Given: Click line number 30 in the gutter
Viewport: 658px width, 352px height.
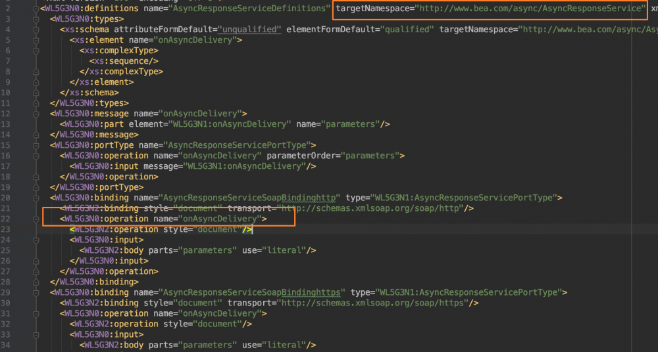Looking at the screenshot, I should tap(5, 303).
